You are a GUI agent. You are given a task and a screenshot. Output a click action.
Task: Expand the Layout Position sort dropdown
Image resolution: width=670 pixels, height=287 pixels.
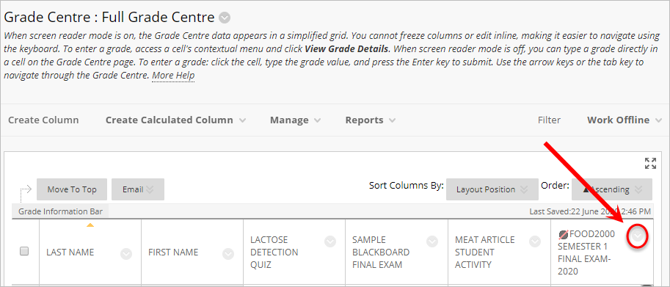pyautogui.click(x=492, y=189)
